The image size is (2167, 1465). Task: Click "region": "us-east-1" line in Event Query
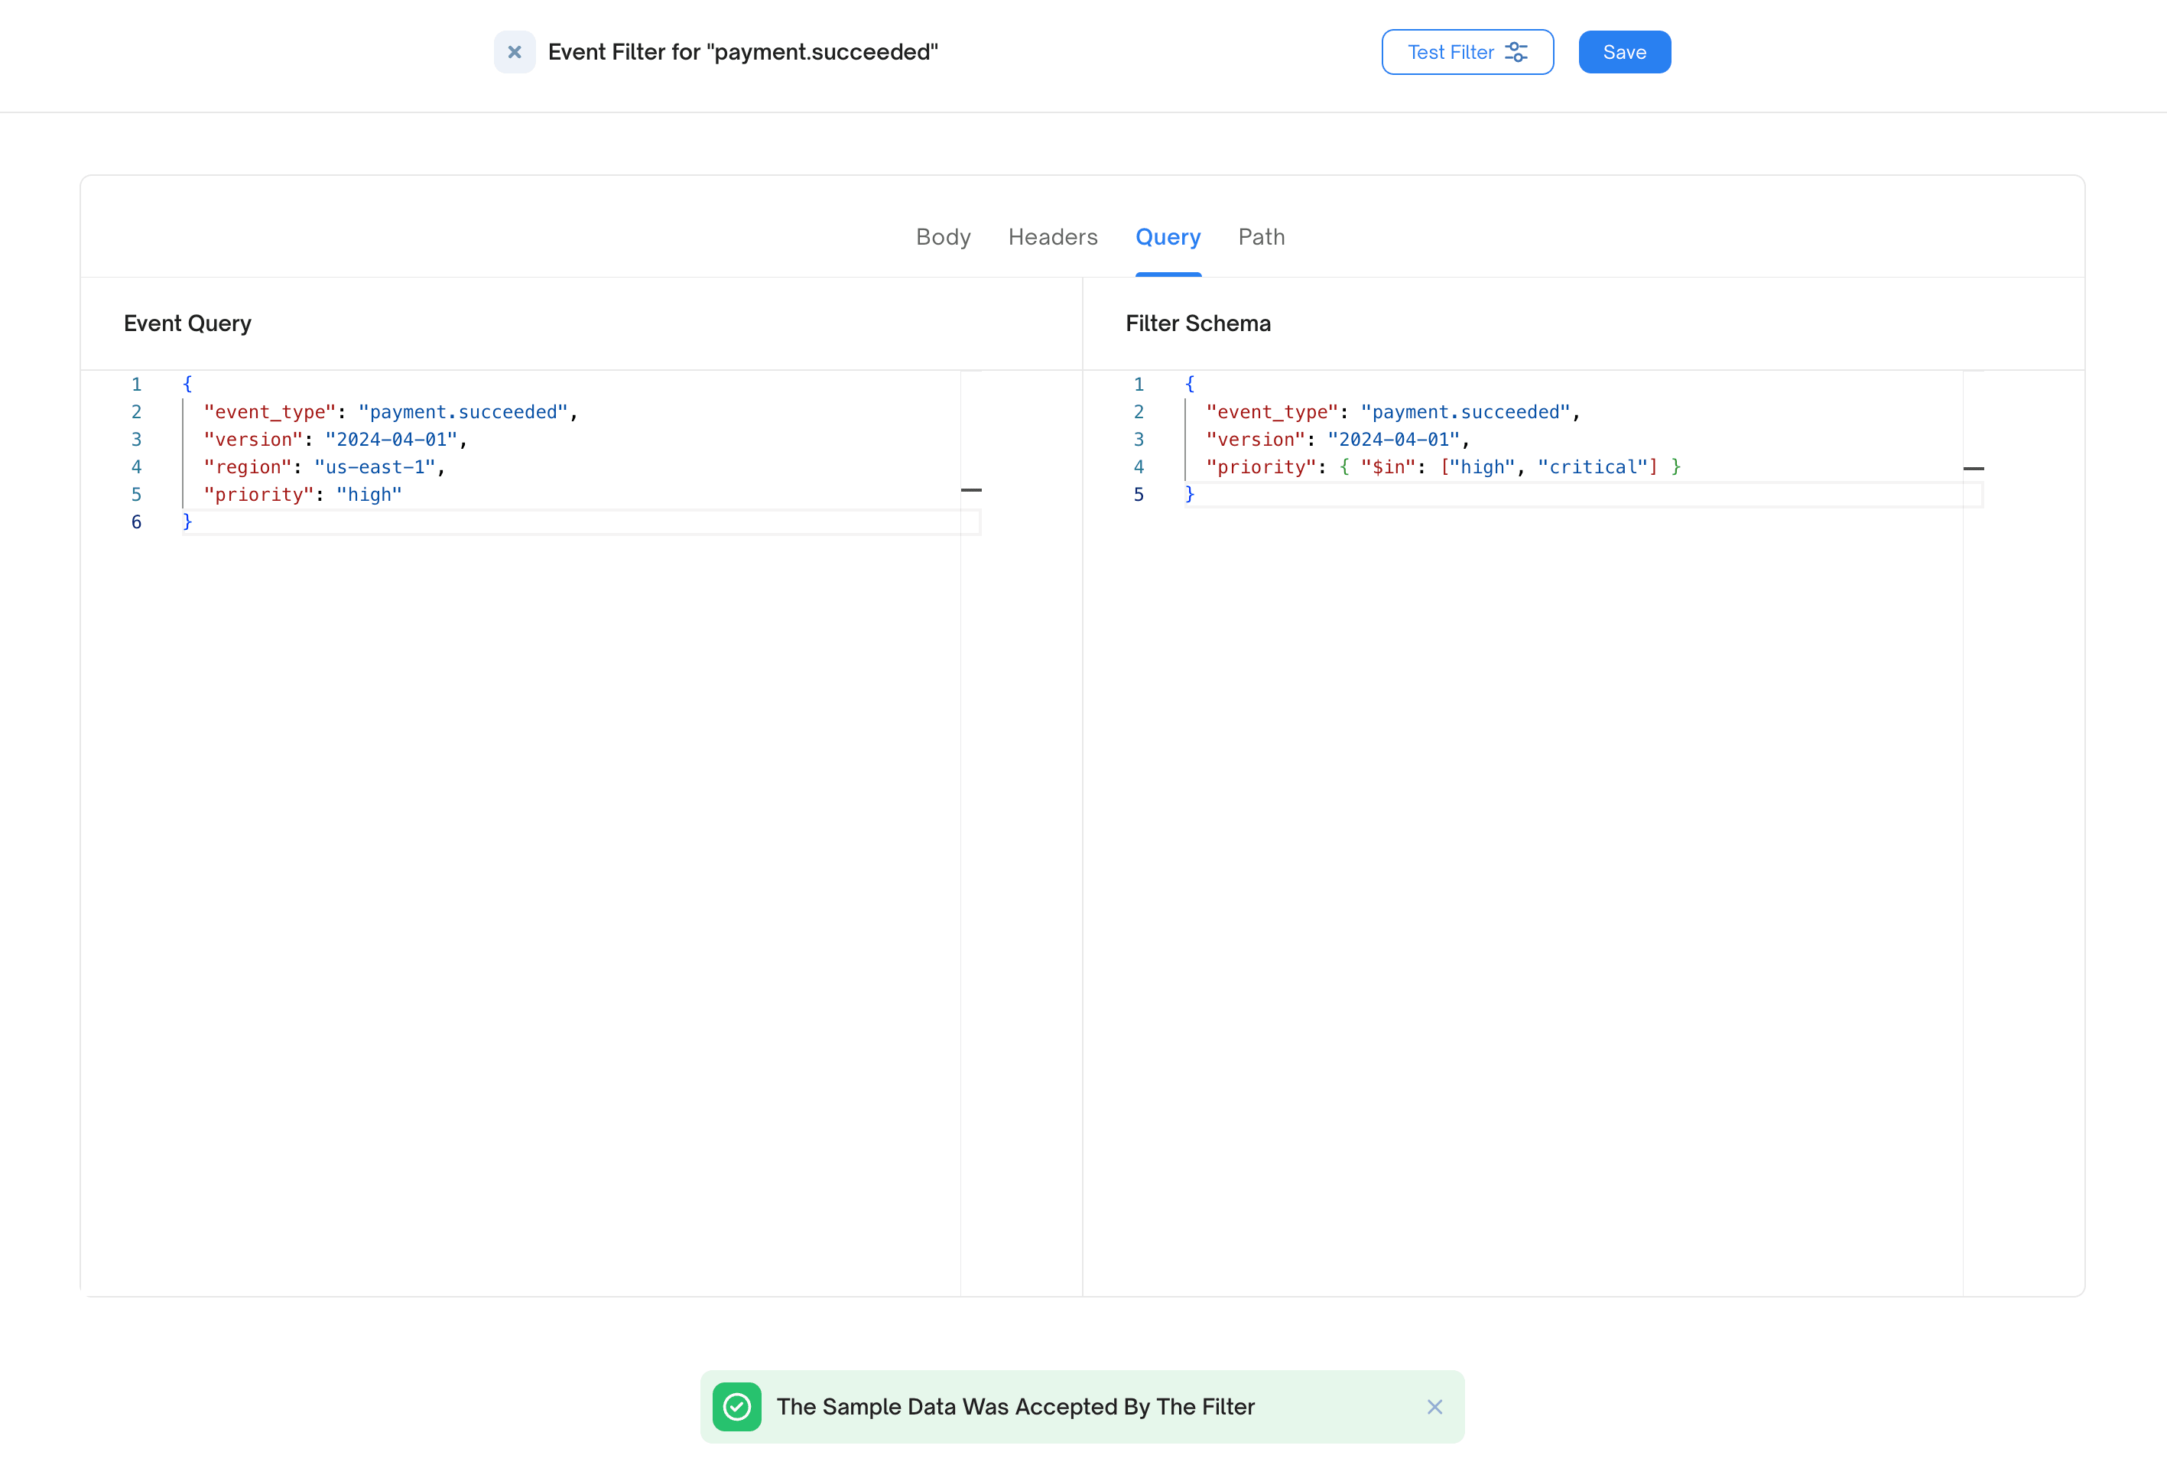(323, 467)
